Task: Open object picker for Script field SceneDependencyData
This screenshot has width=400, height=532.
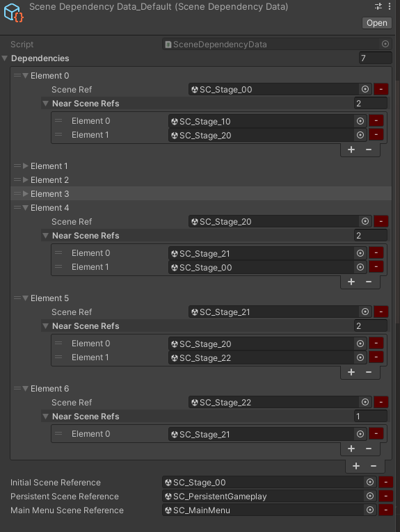Action: 385,44
